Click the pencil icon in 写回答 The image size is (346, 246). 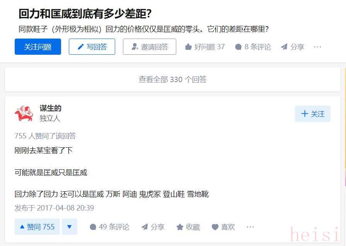click(x=81, y=47)
